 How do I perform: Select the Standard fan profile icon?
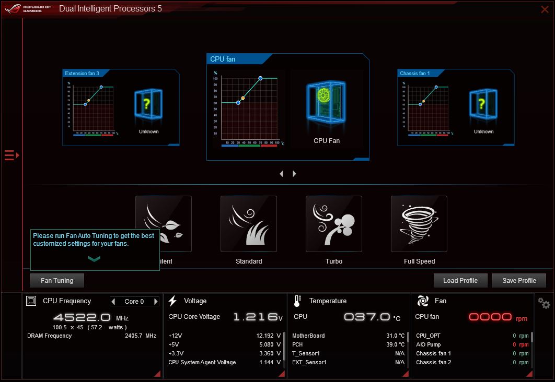(x=248, y=223)
